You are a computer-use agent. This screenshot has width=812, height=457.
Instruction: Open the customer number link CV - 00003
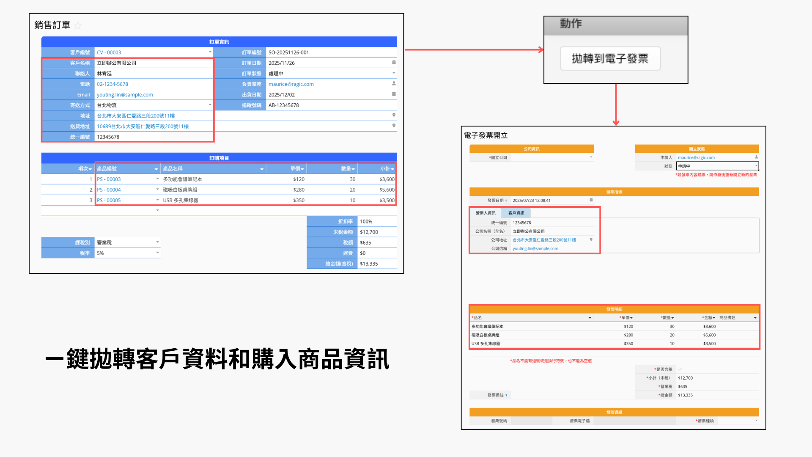click(x=109, y=52)
